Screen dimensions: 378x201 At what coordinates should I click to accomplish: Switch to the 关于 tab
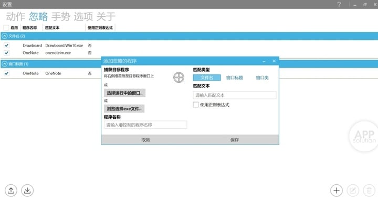click(x=106, y=16)
